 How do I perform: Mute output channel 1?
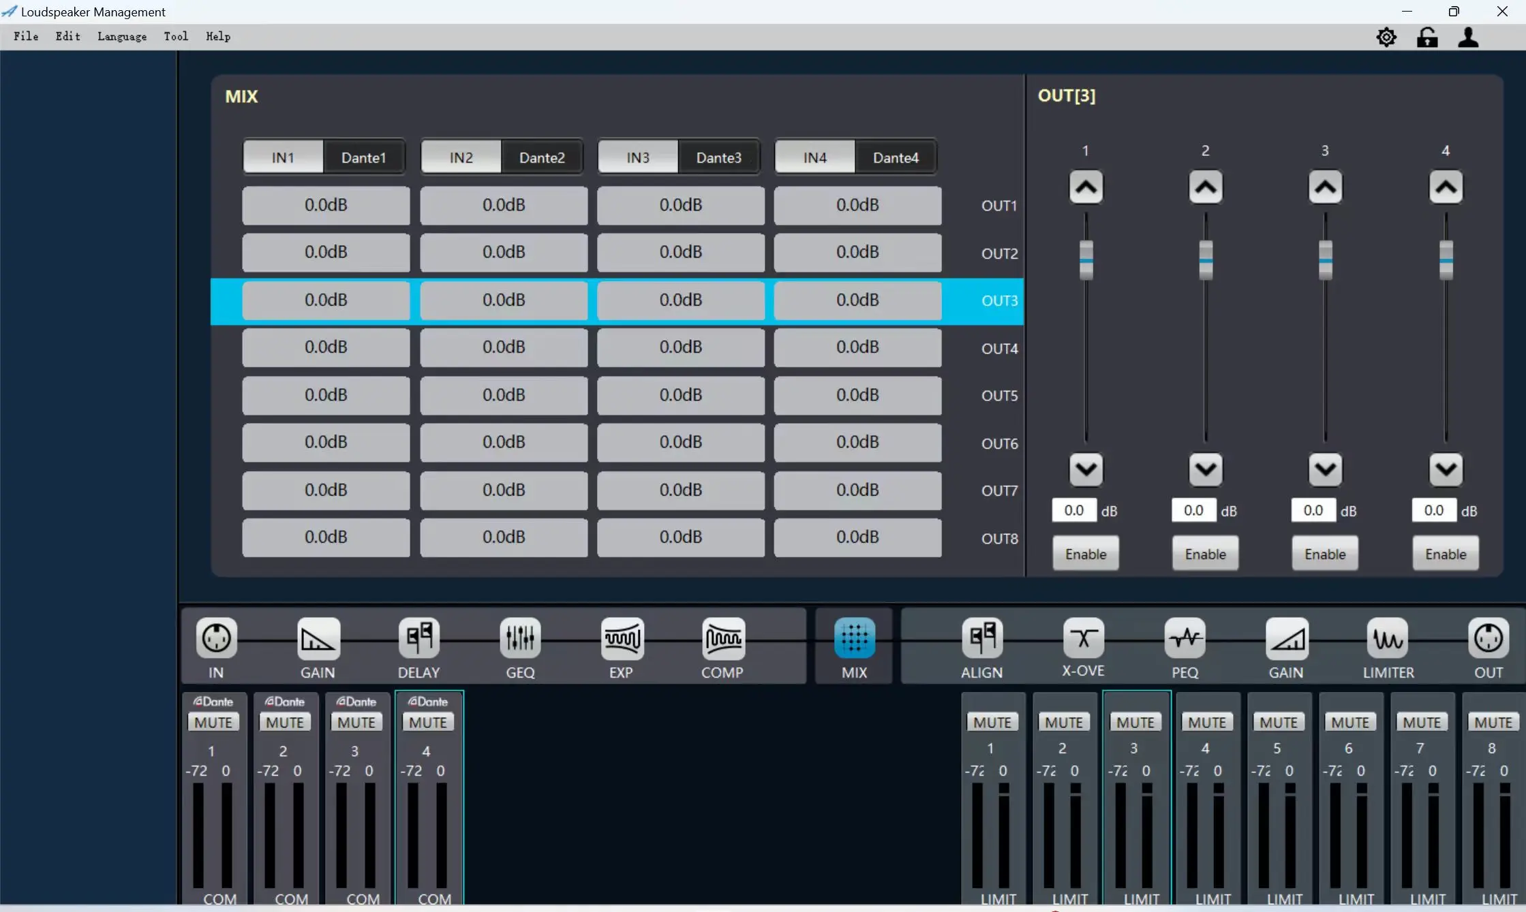click(992, 722)
